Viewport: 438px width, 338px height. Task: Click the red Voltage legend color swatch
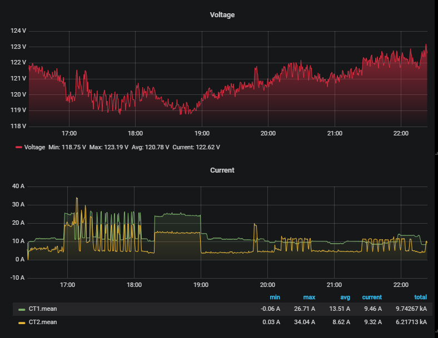19,148
